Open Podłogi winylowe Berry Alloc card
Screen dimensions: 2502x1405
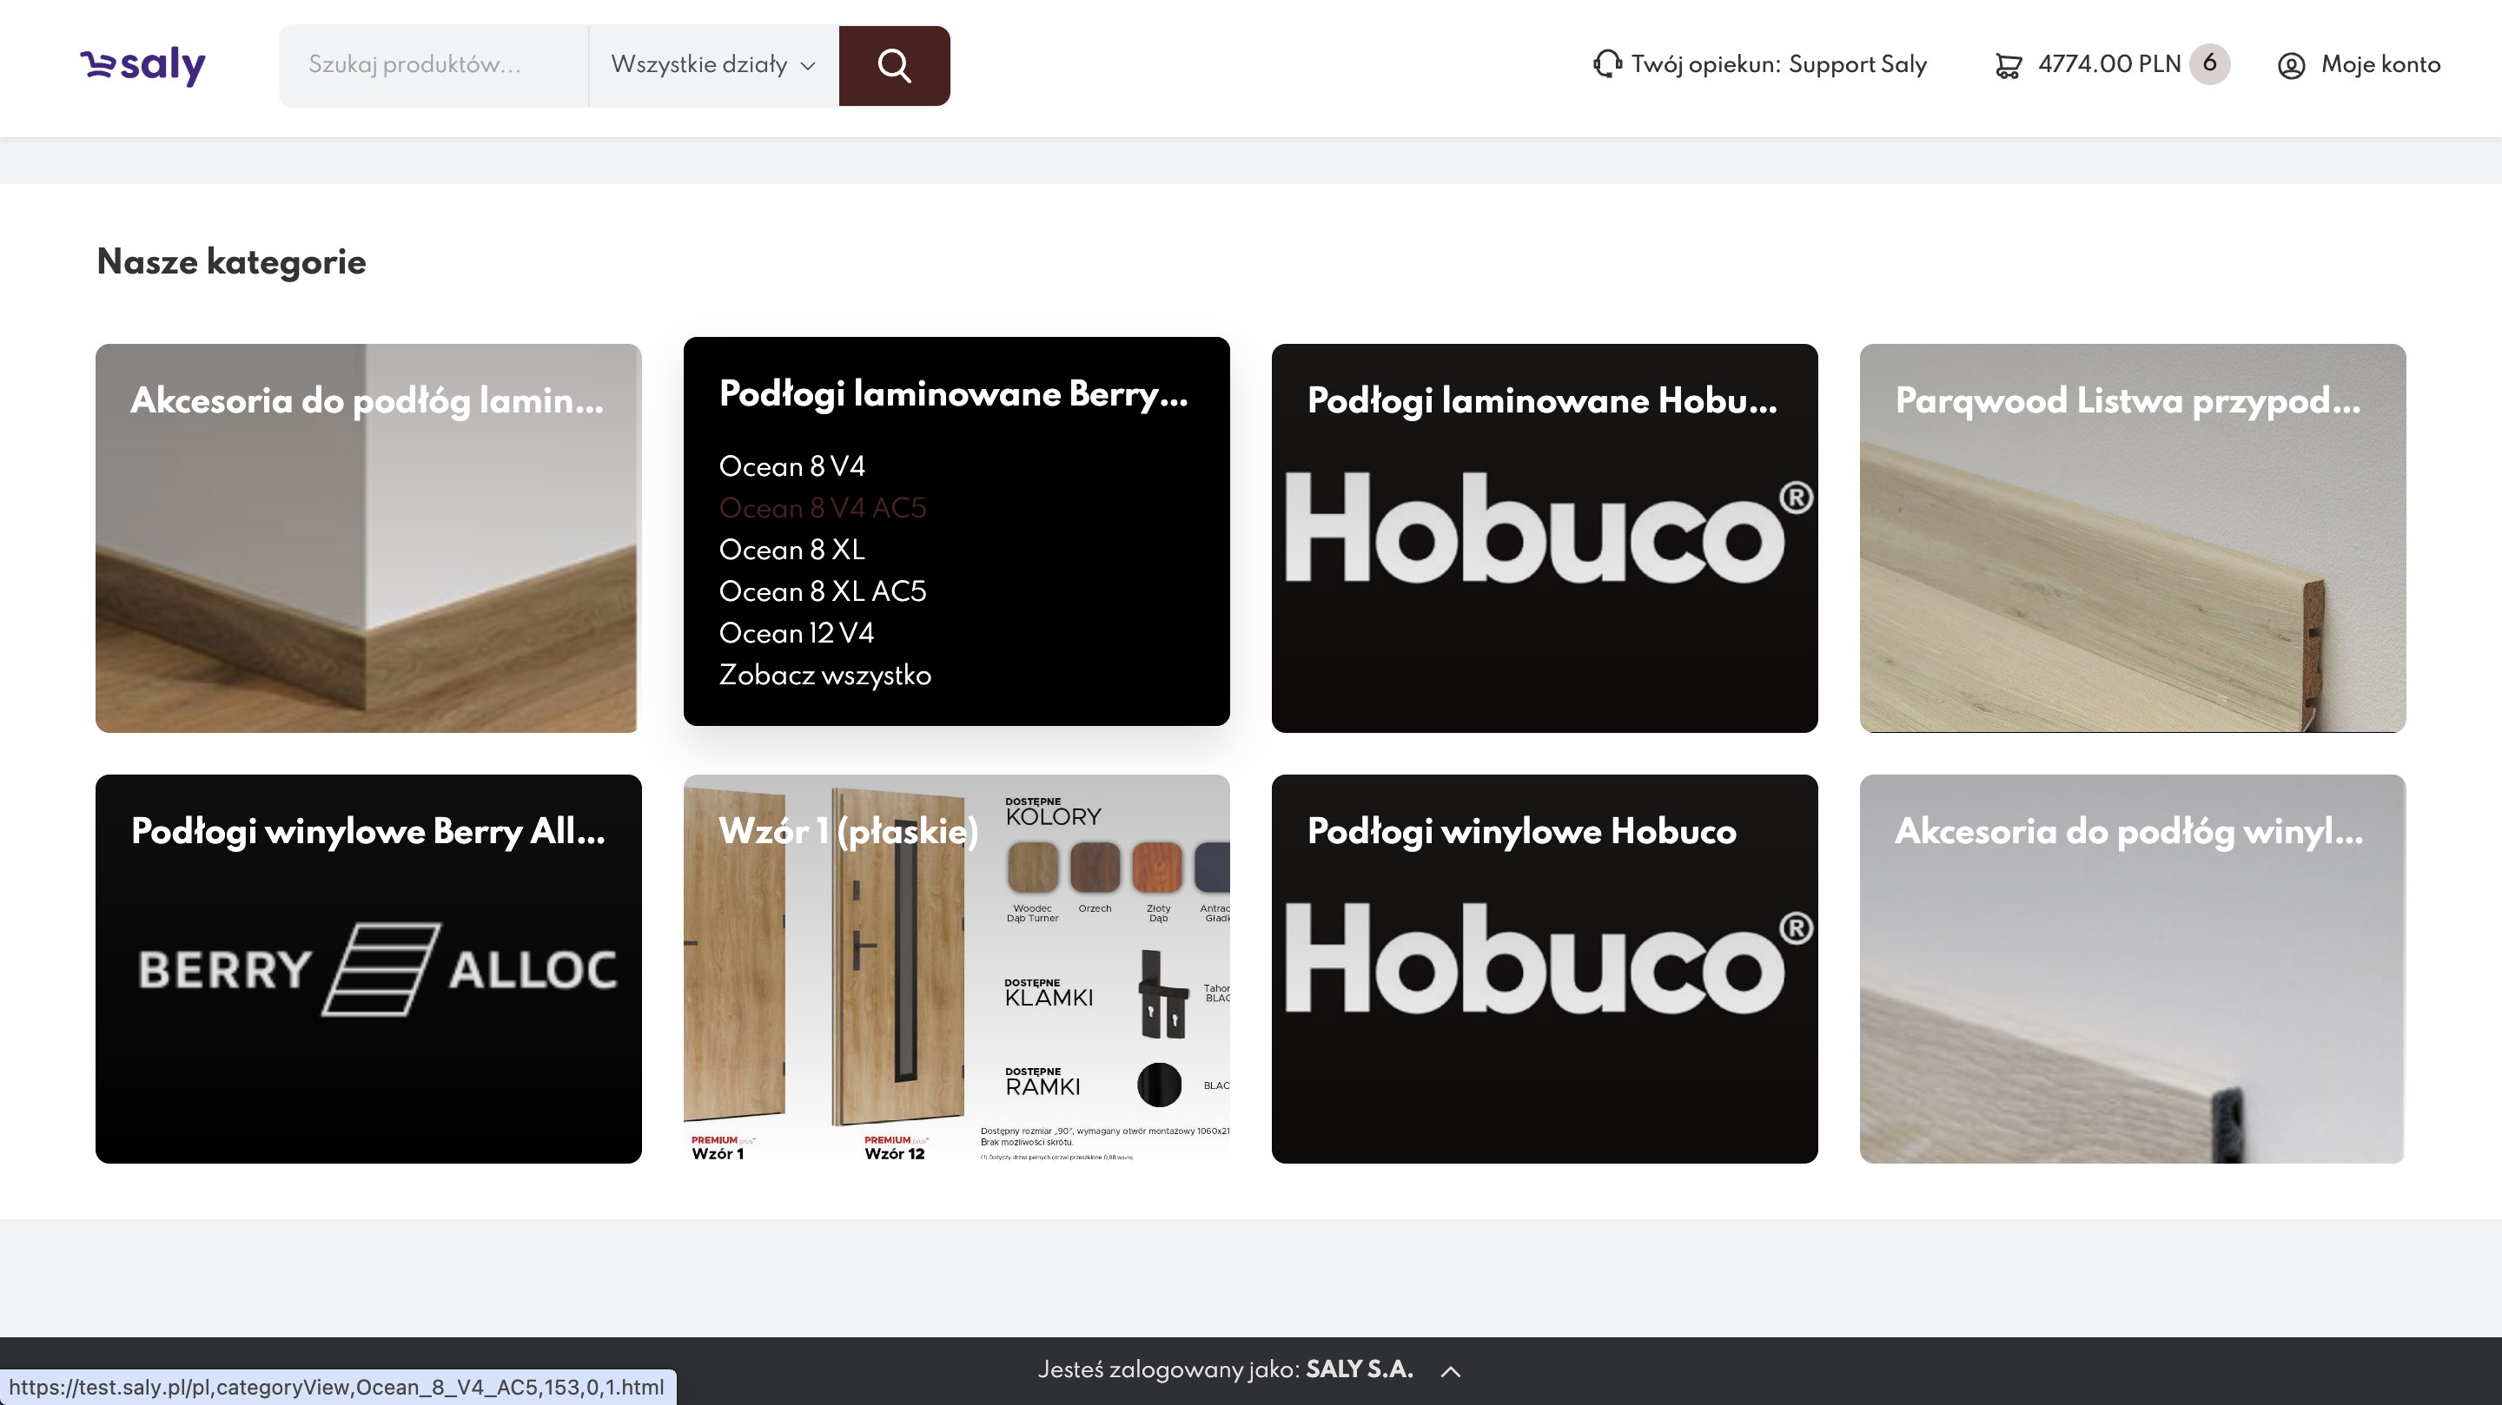click(368, 969)
